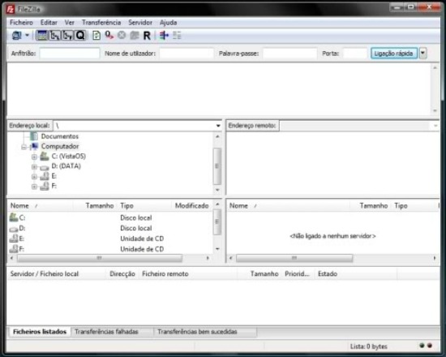The height and width of the screenshot is (357, 446).
Task: Sort remote list by Nome column
Action: (289, 205)
